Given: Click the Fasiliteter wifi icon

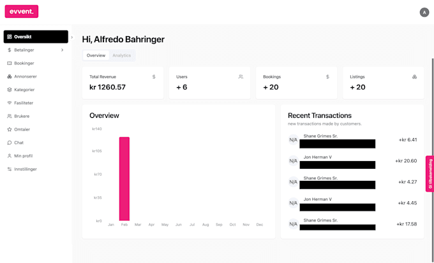Looking at the screenshot, I should point(9,103).
